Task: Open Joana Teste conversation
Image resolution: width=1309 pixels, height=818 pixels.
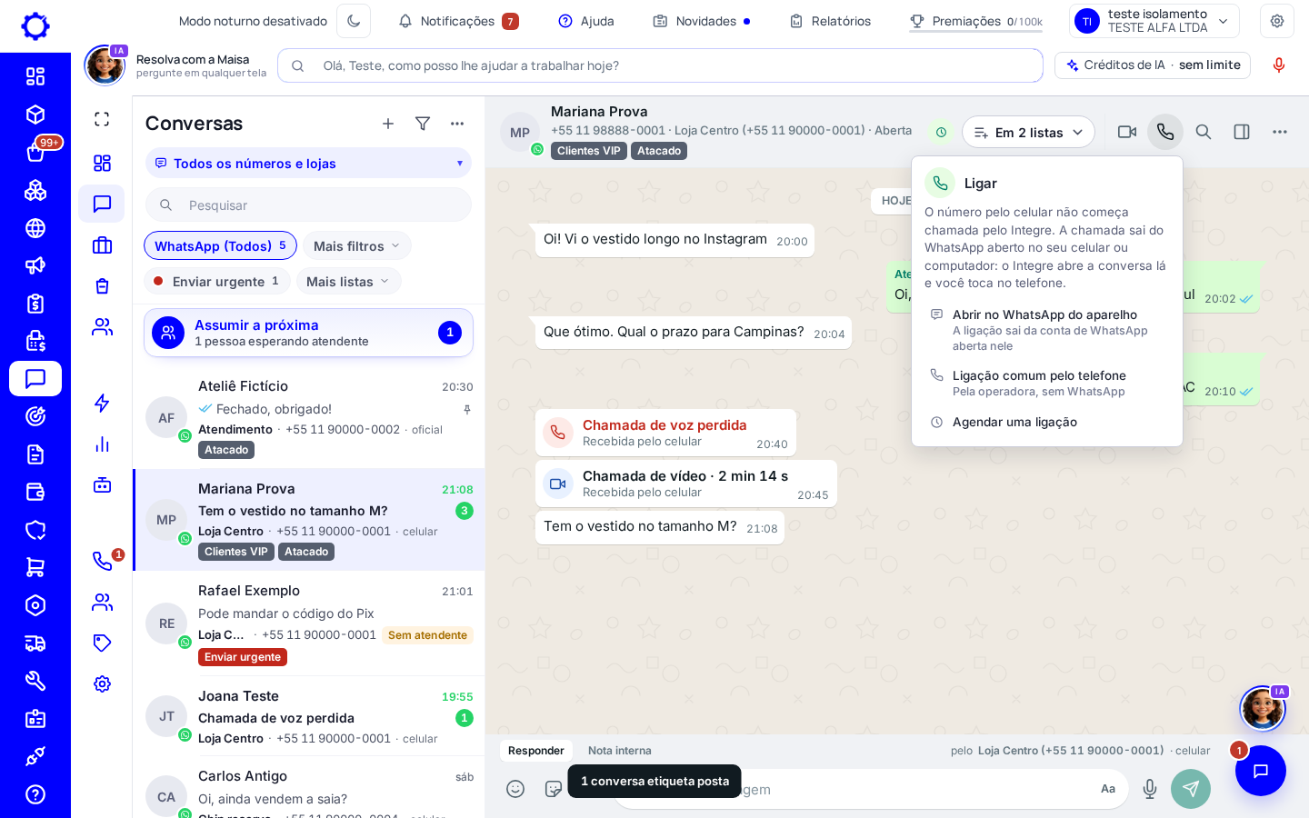Action: (x=308, y=716)
